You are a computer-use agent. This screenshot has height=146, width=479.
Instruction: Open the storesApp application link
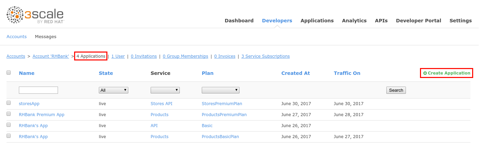pos(29,103)
